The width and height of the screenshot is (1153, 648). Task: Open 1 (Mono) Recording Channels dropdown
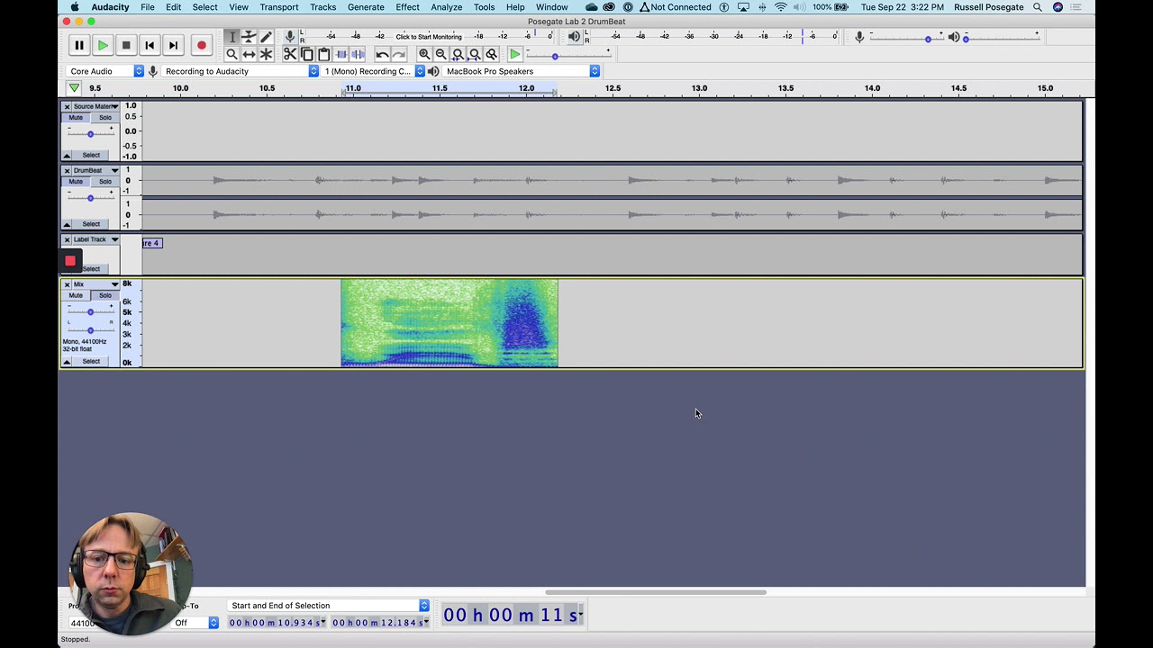click(x=374, y=71)
